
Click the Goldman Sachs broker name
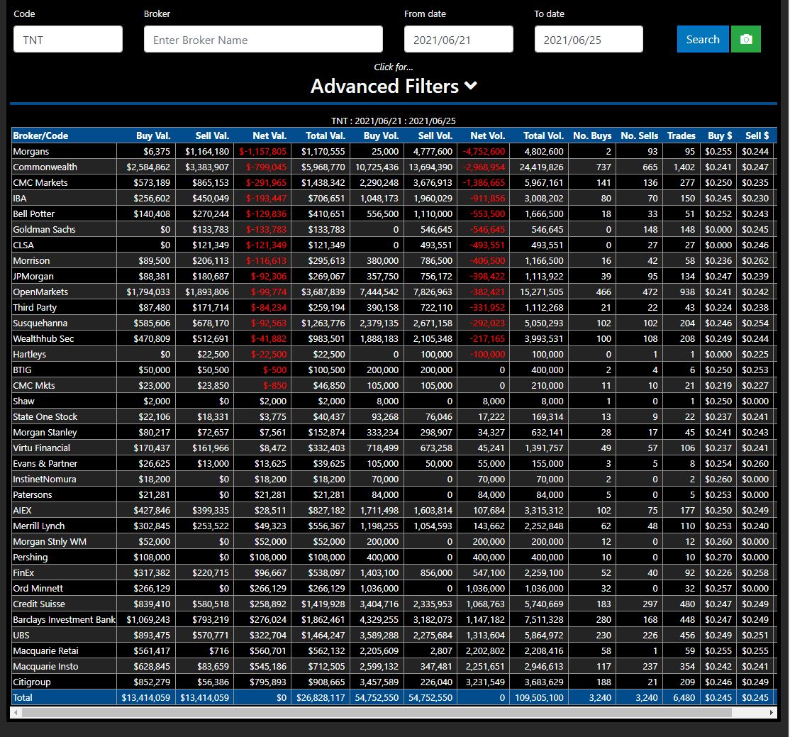(45, 229)
